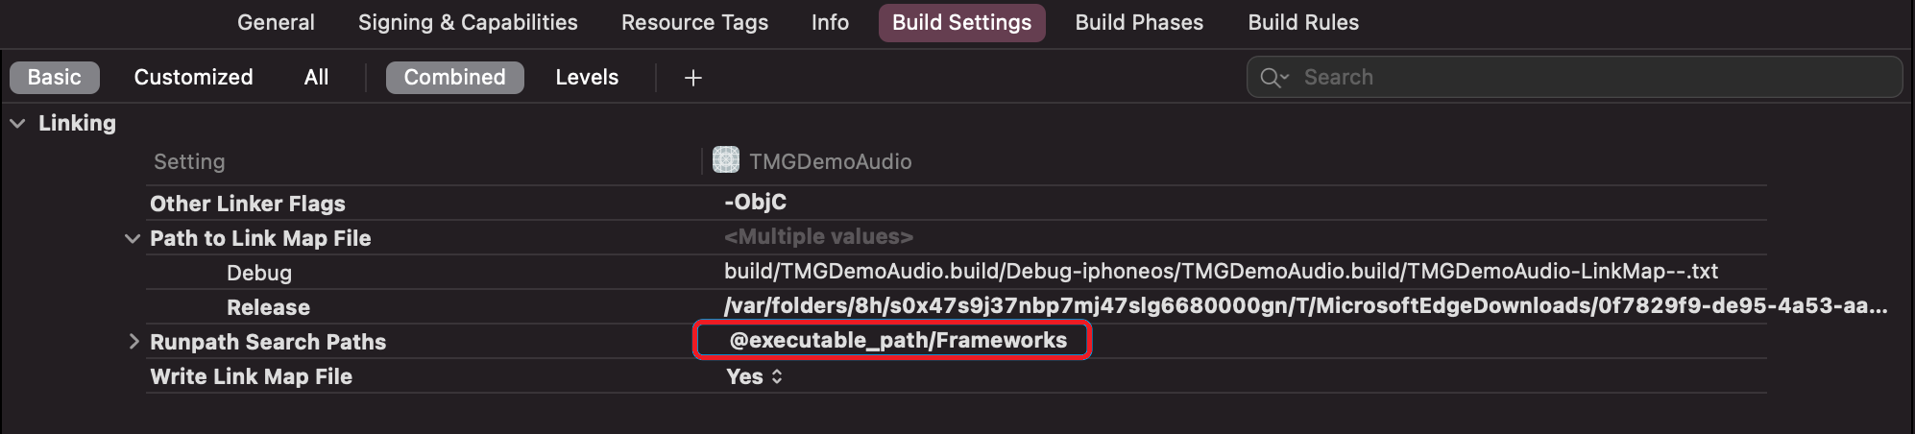Screen dimensions: 1915x434
Task: Open the Write Link Map File Yes popup
Action: pyautogui.click(x=755, y=376)
